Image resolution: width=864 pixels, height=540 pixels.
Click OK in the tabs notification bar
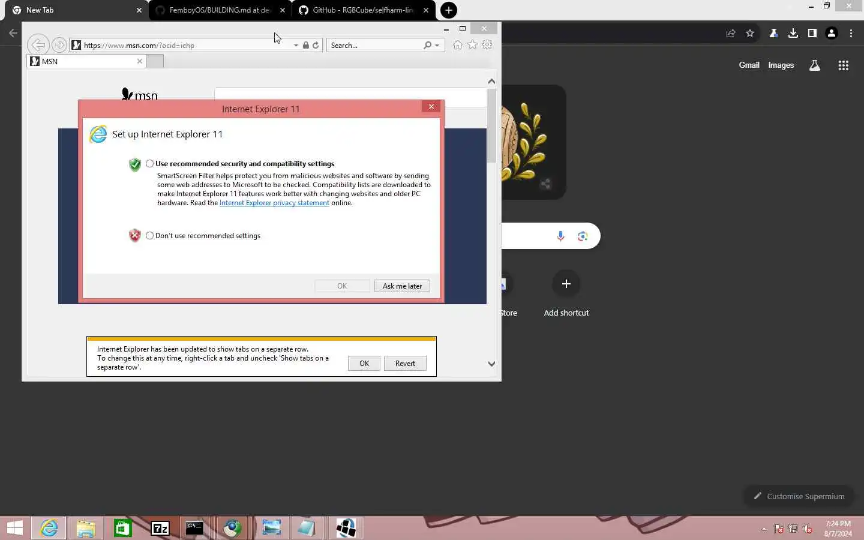pos(364,364)
